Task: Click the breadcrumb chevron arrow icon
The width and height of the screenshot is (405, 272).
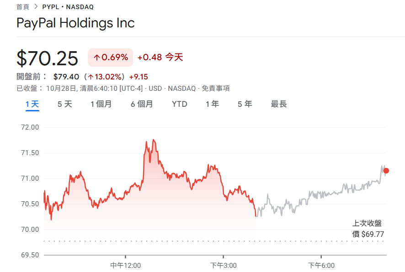Action: tap(36, 7)
